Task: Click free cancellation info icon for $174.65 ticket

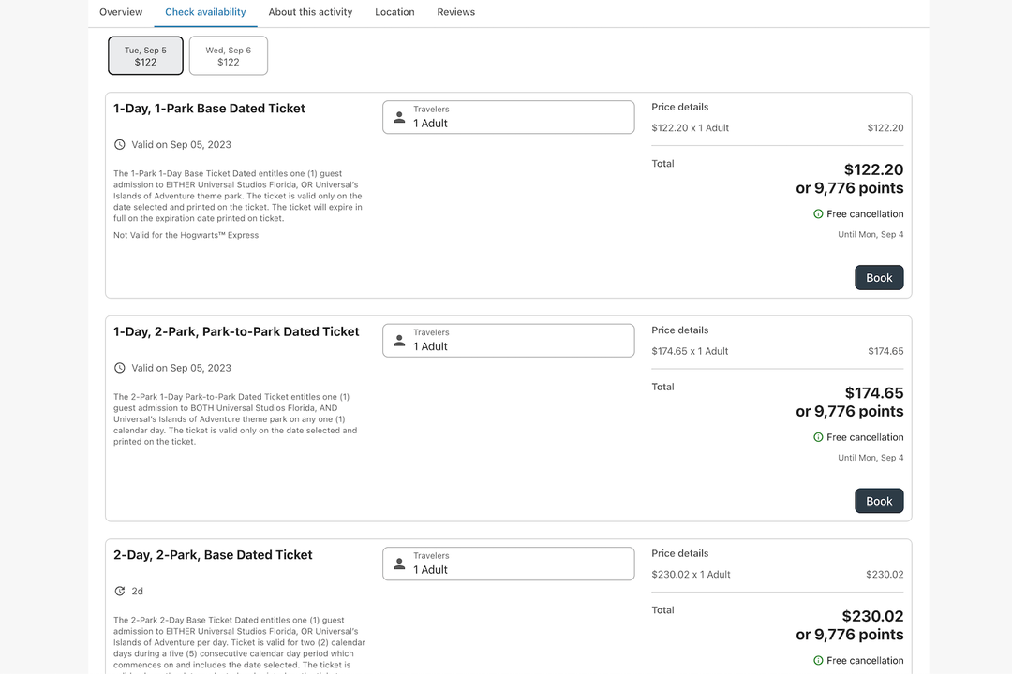Action: (x=818, y=437)
